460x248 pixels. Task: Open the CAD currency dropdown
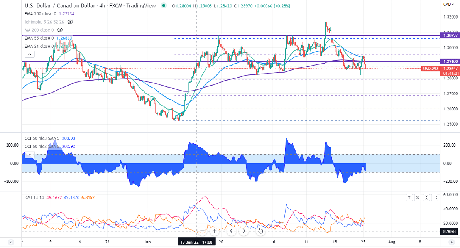[448, 4]
